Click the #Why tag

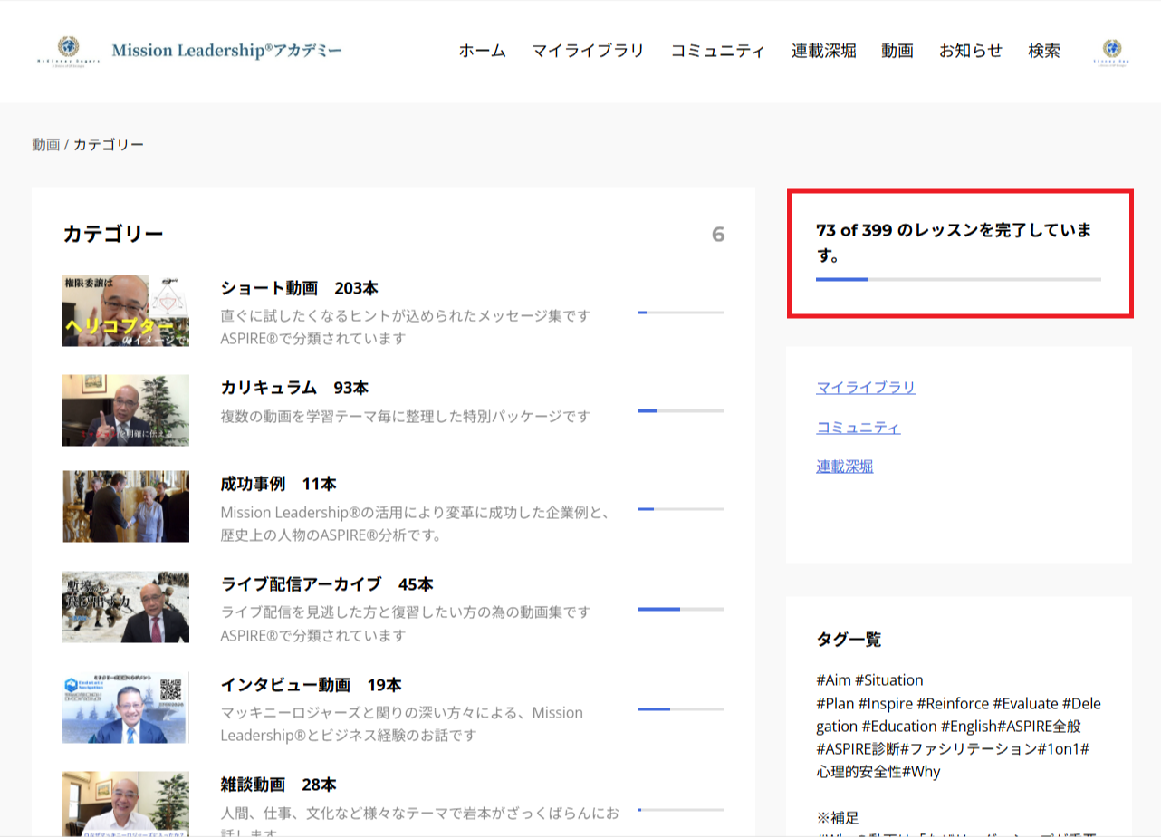[921, 773]
